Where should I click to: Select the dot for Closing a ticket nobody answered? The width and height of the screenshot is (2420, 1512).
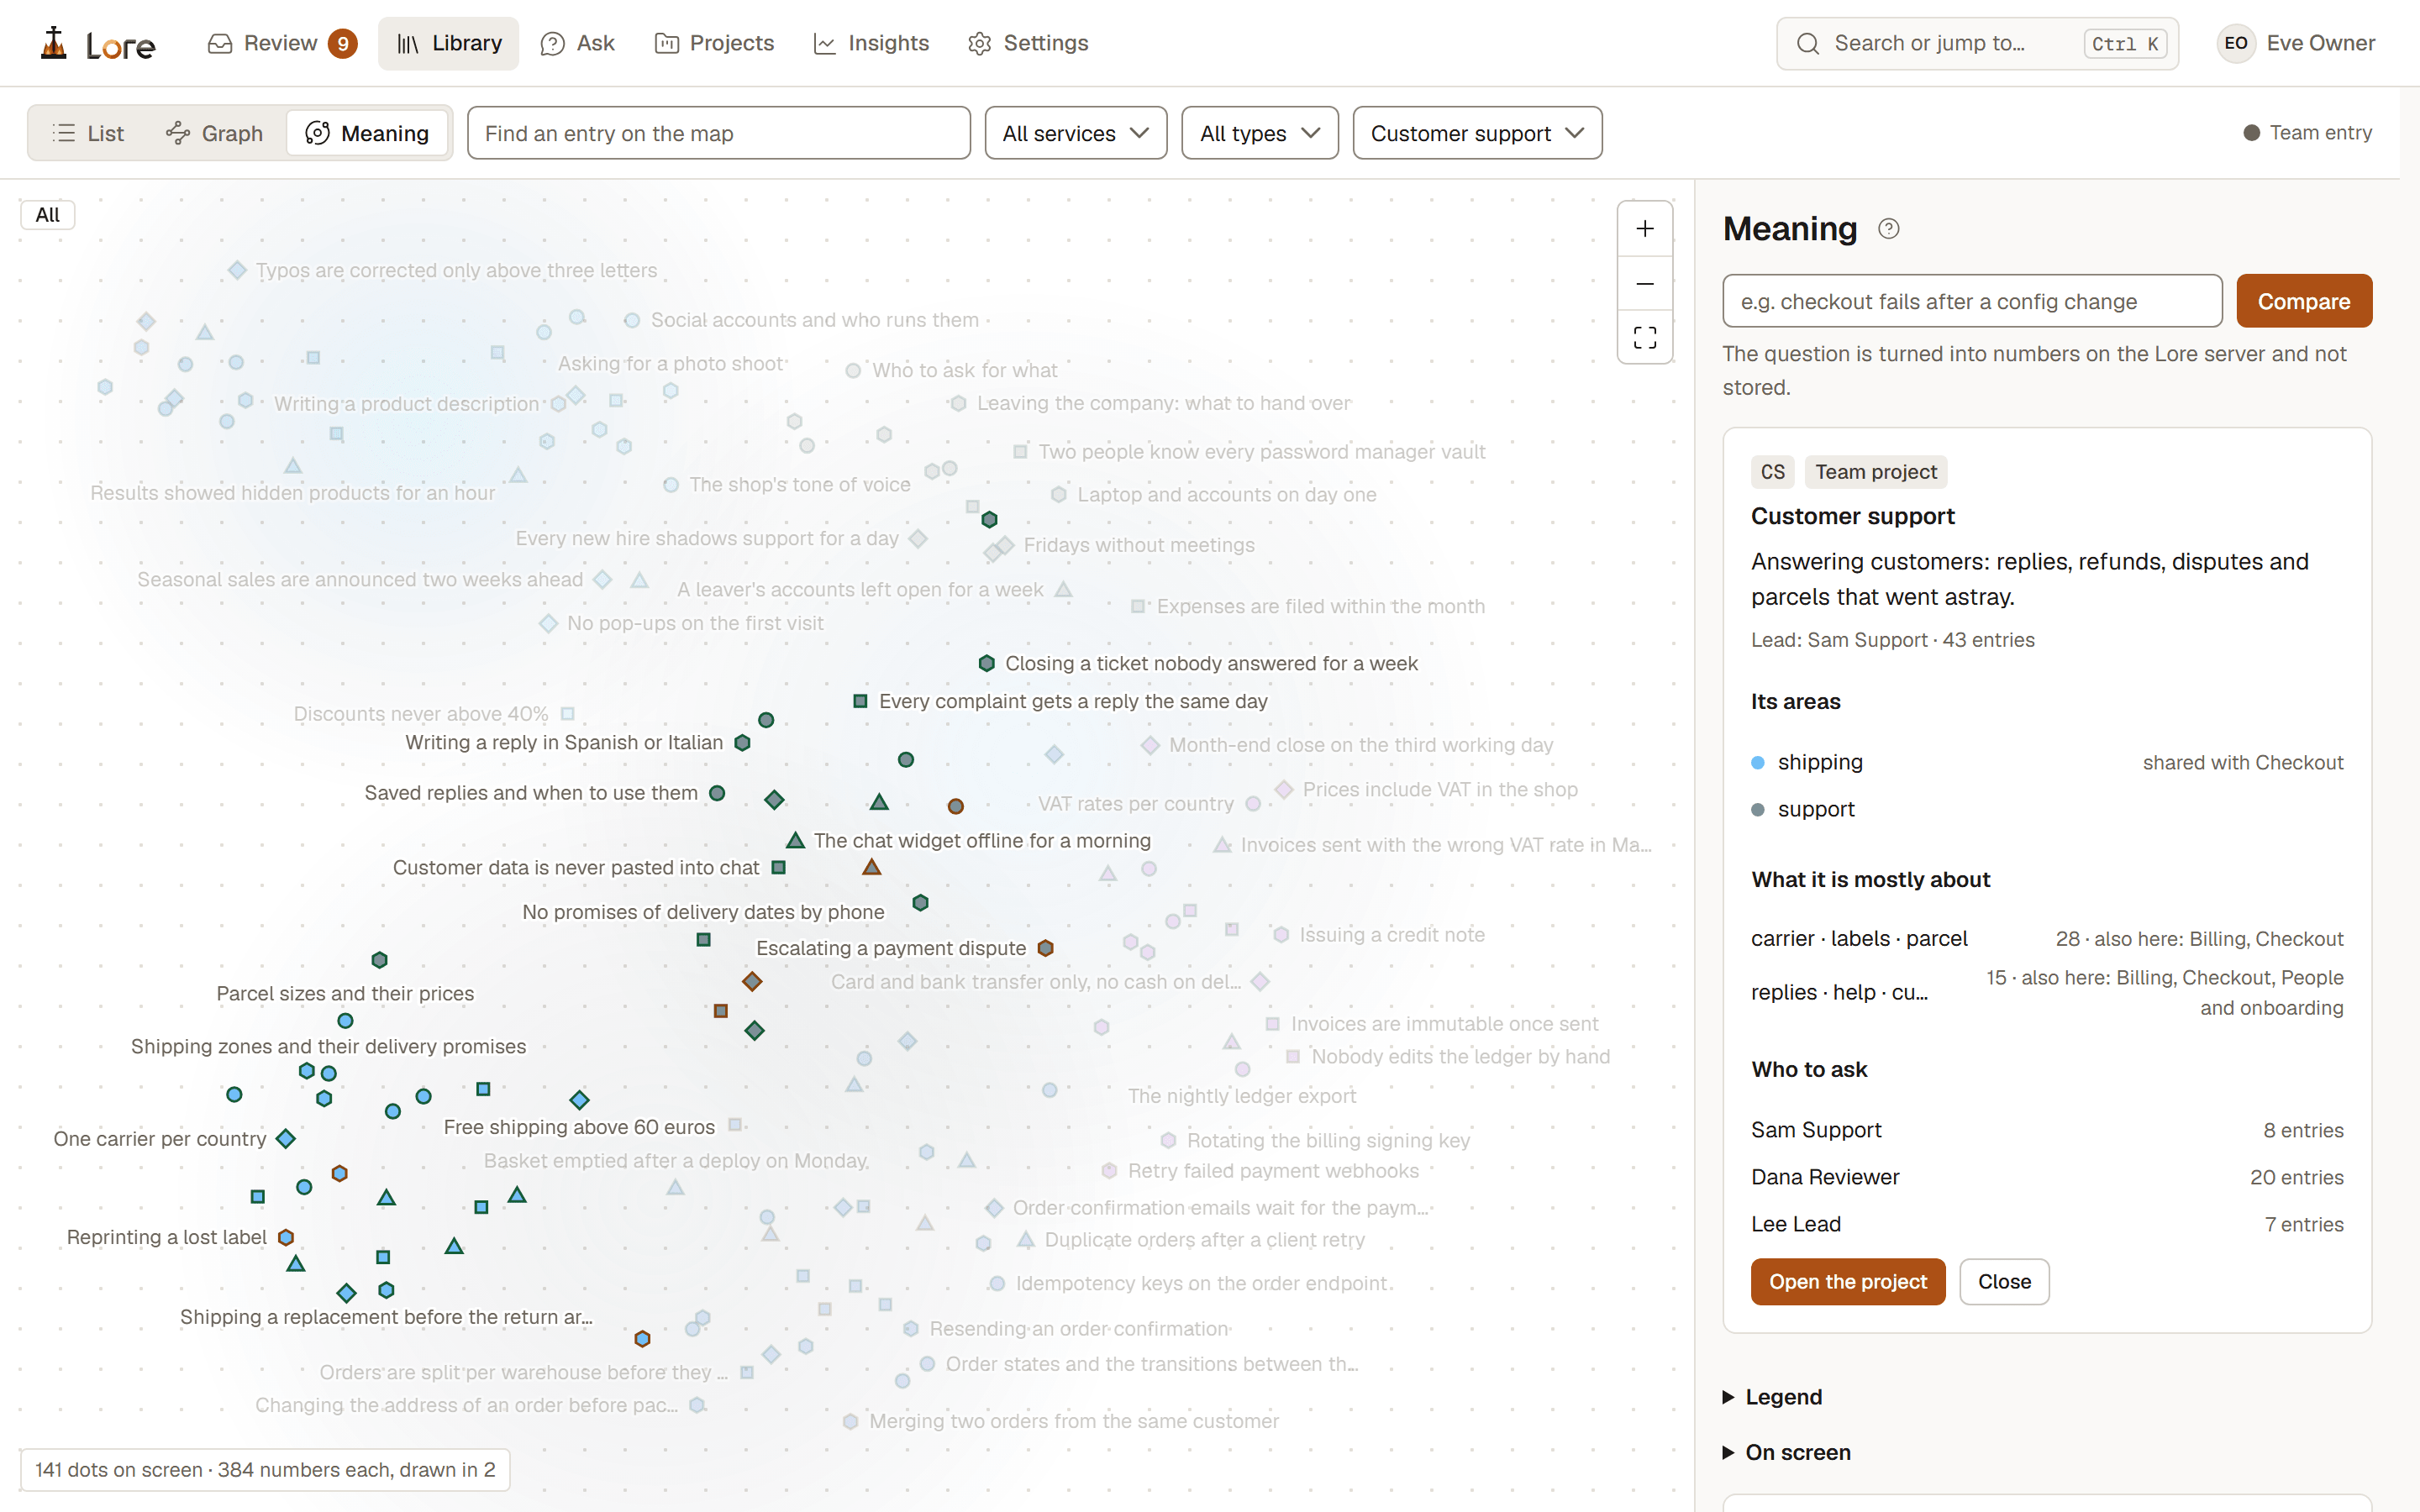[986, 664]
